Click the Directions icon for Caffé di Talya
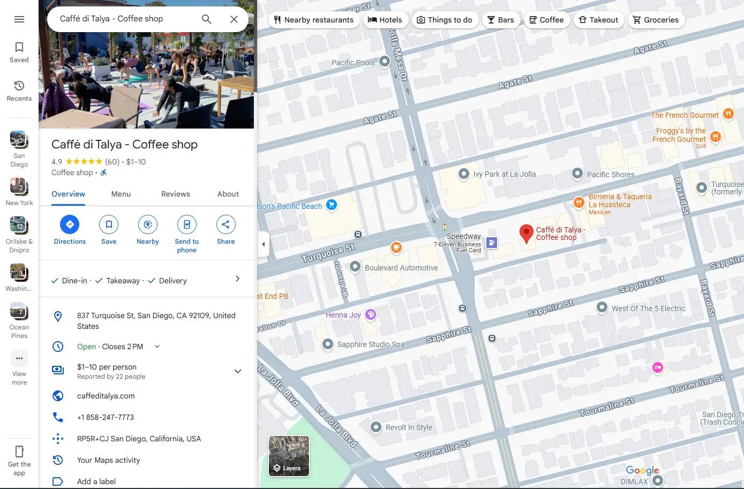This screenshot has width=744, height=489. [69, 224]
